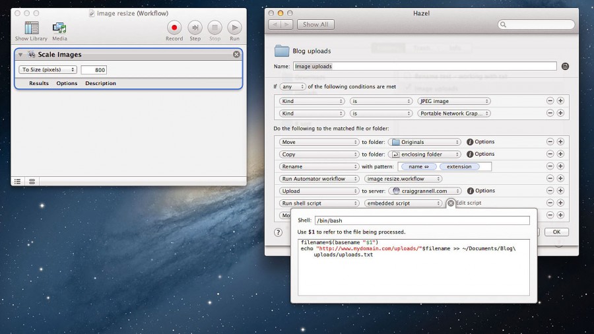Confirm rule with OK button
594x334 pixels.
tap(556, 232)
